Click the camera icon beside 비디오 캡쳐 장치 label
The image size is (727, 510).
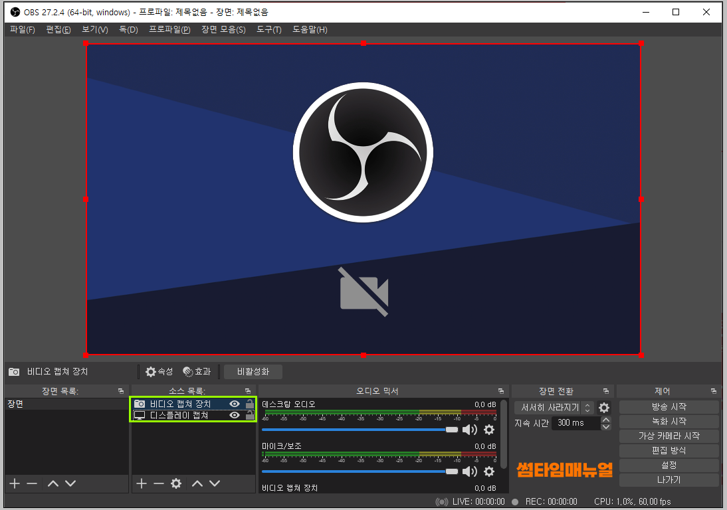click(15, 371)
